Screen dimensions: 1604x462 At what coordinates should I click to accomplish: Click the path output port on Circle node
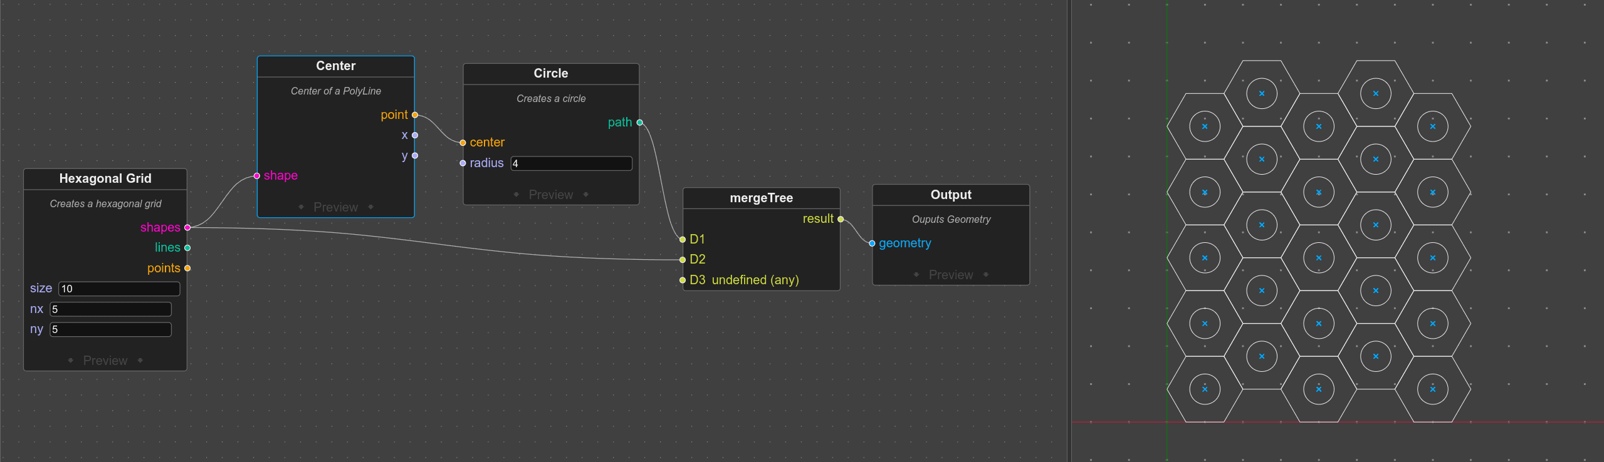click(639, 123)
